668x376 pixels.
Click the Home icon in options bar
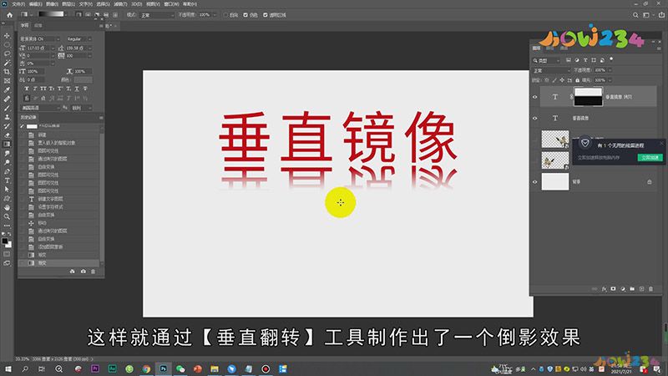tap(10, 15)
